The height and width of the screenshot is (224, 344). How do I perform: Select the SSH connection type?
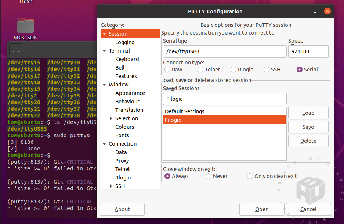(x=266, y=70)
